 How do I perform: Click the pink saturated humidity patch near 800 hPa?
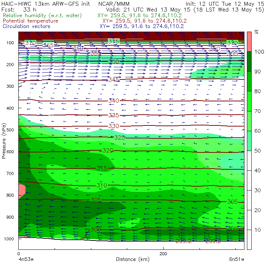point(22,191)
